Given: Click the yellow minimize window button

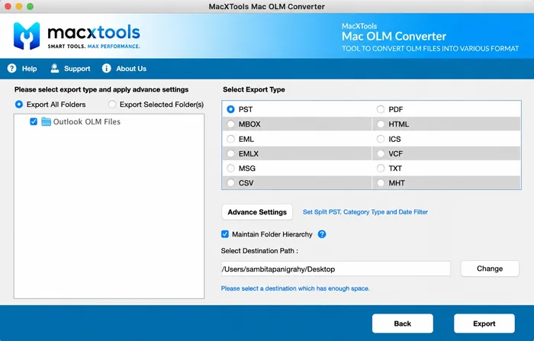Looking at the screenshot, I should point(19,6).
